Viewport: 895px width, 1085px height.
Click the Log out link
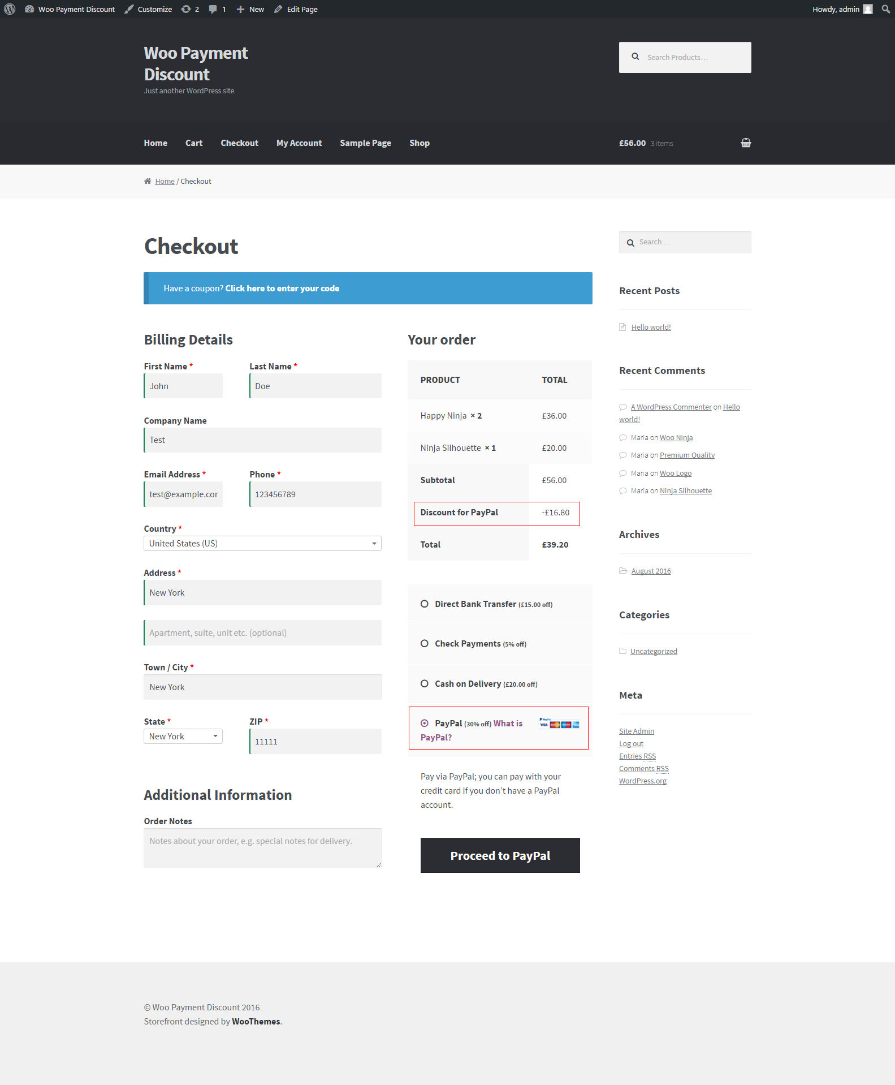pos(631,744)
